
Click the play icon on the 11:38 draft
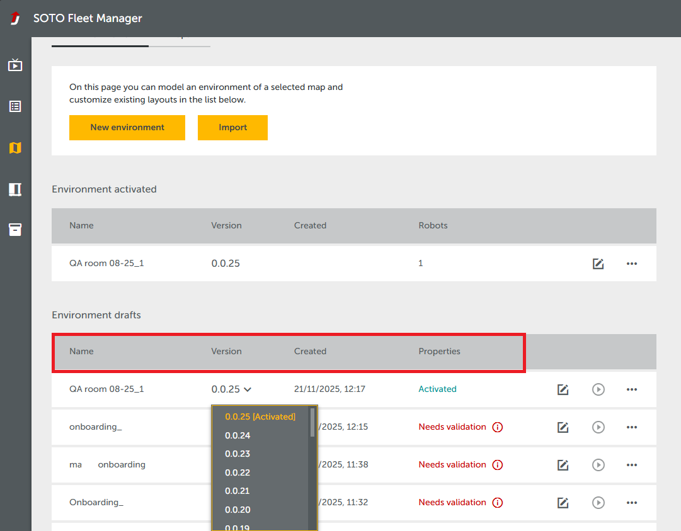pyautogui.click(x=598, y=464)
